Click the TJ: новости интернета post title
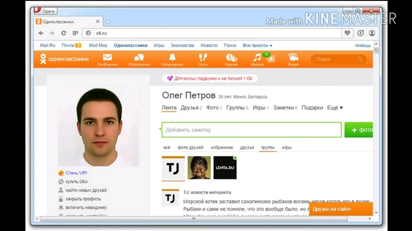Screen dimensions: 412x231 tap(207, 193)
